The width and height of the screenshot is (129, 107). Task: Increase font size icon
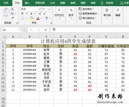pos(40,14)
